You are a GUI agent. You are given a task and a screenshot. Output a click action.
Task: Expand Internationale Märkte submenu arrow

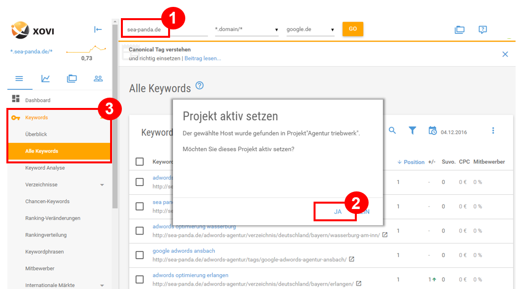pos(102,286)
